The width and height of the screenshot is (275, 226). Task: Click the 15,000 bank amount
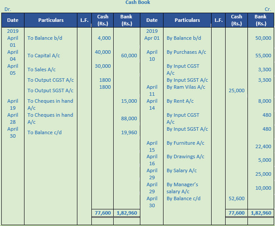tap(129, 101)
